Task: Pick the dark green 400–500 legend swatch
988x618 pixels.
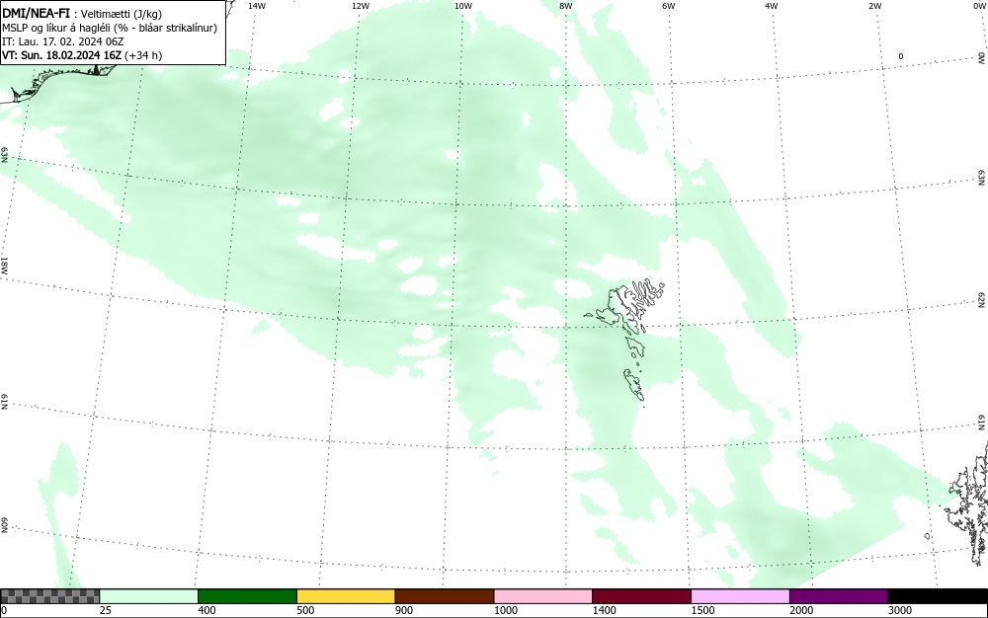Action: [x=247, y=596]
